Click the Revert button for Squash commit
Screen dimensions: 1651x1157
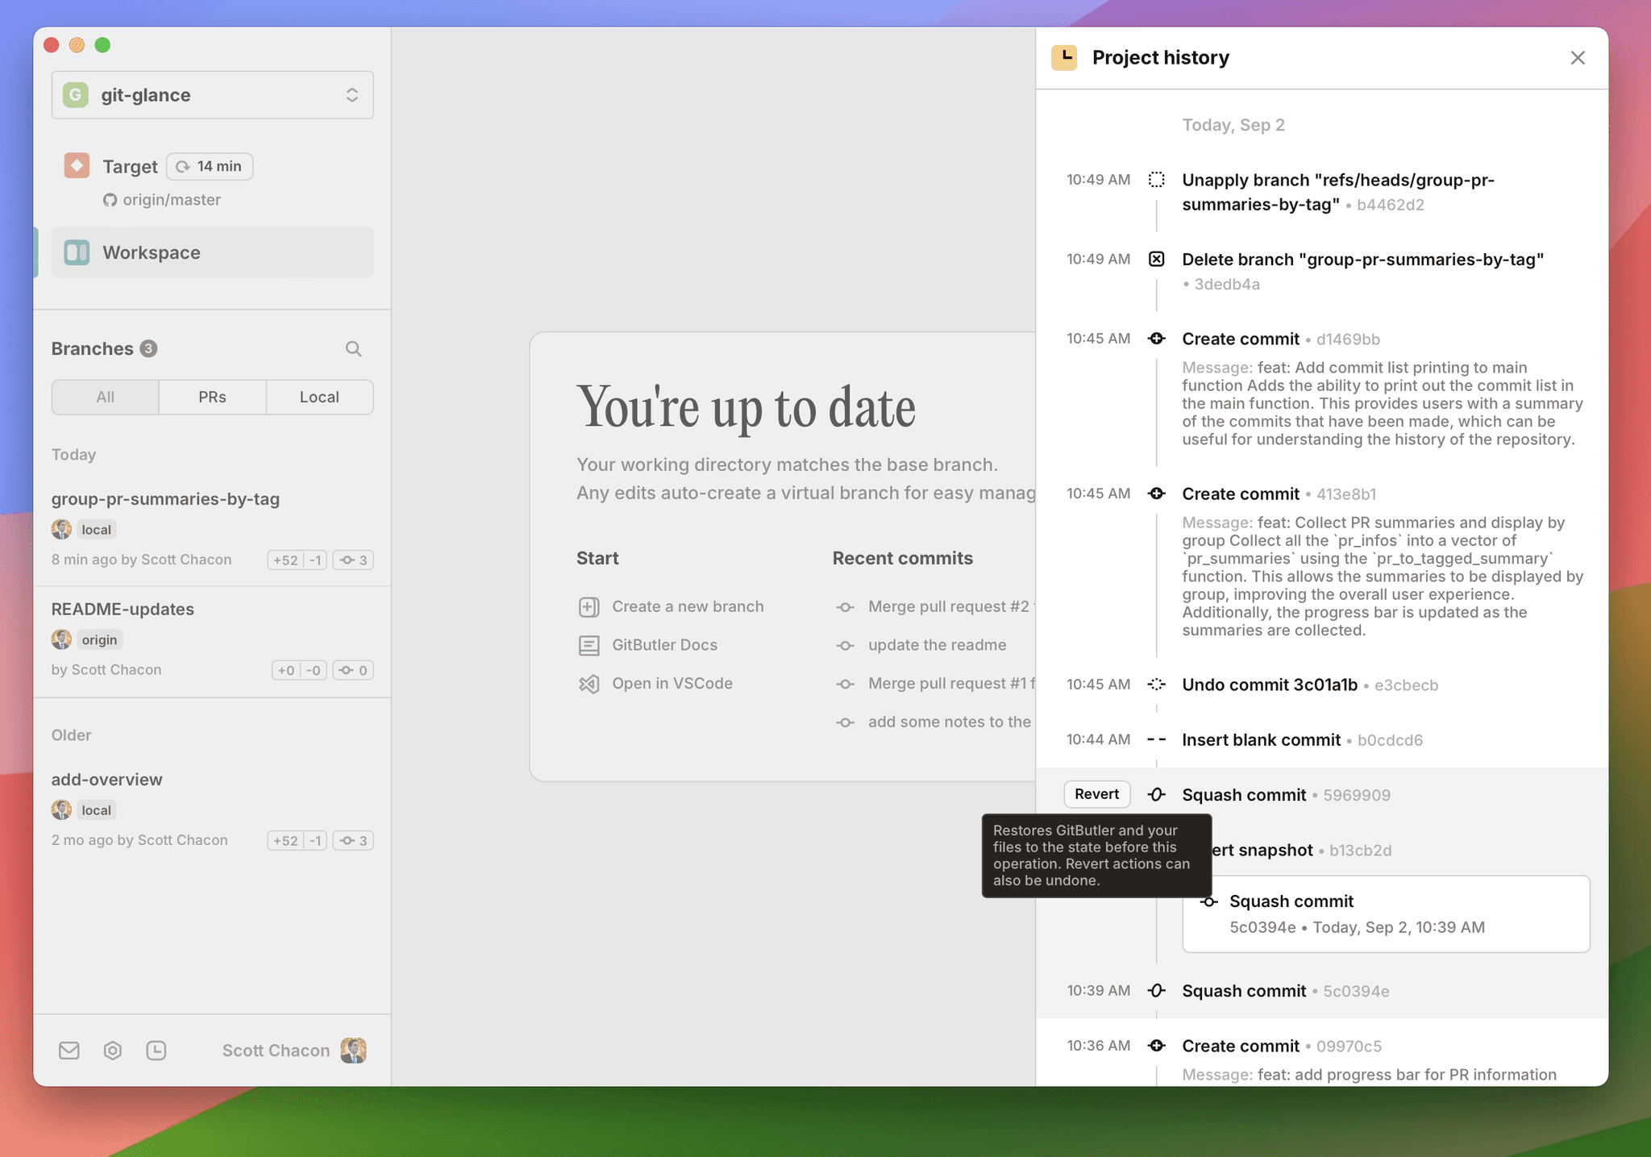pyautogui.click(x=1096, y=794)
